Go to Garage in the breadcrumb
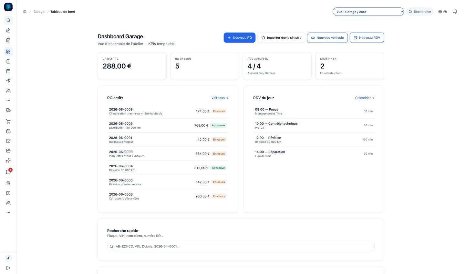465x274 pixels. point(39,12)
